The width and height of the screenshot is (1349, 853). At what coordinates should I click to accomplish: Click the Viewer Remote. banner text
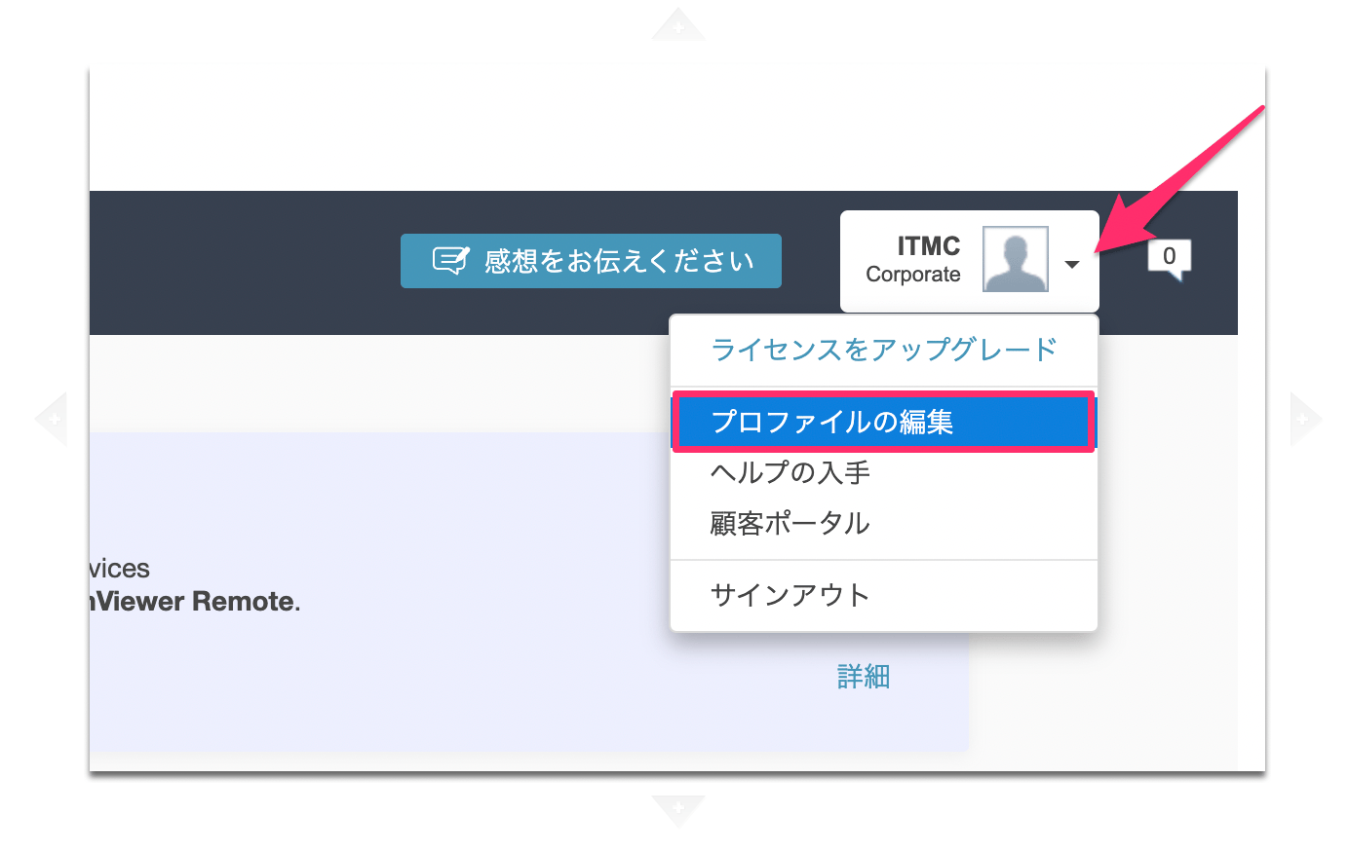click(x=195, y=602)
